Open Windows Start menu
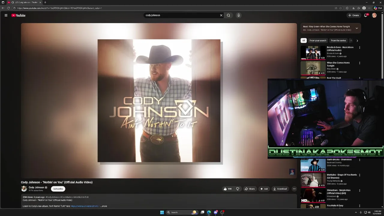 coord(162,212)
